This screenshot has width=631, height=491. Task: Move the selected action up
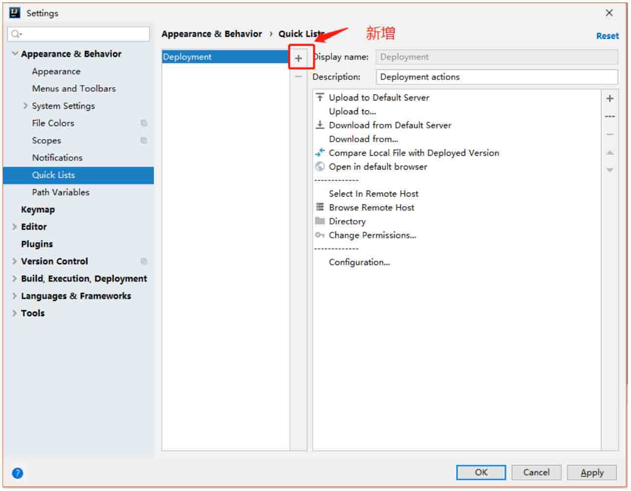(610, 153)
